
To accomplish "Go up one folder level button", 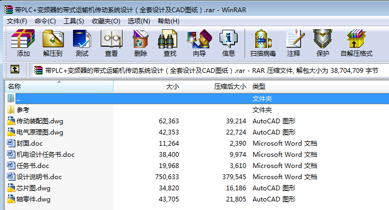I will pos(15,69).
